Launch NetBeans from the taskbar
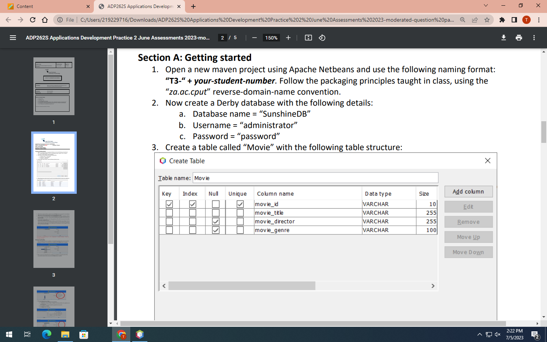547x342 pixels. tap(139, 334)
